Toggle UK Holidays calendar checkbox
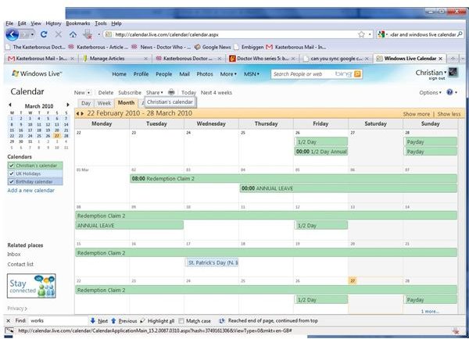The height and width of the screenshot is (339, 469). (12, 173)
